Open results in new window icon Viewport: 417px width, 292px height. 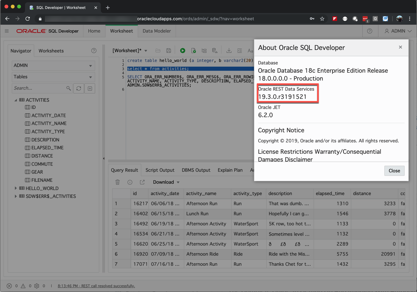(x=142, y=182)
